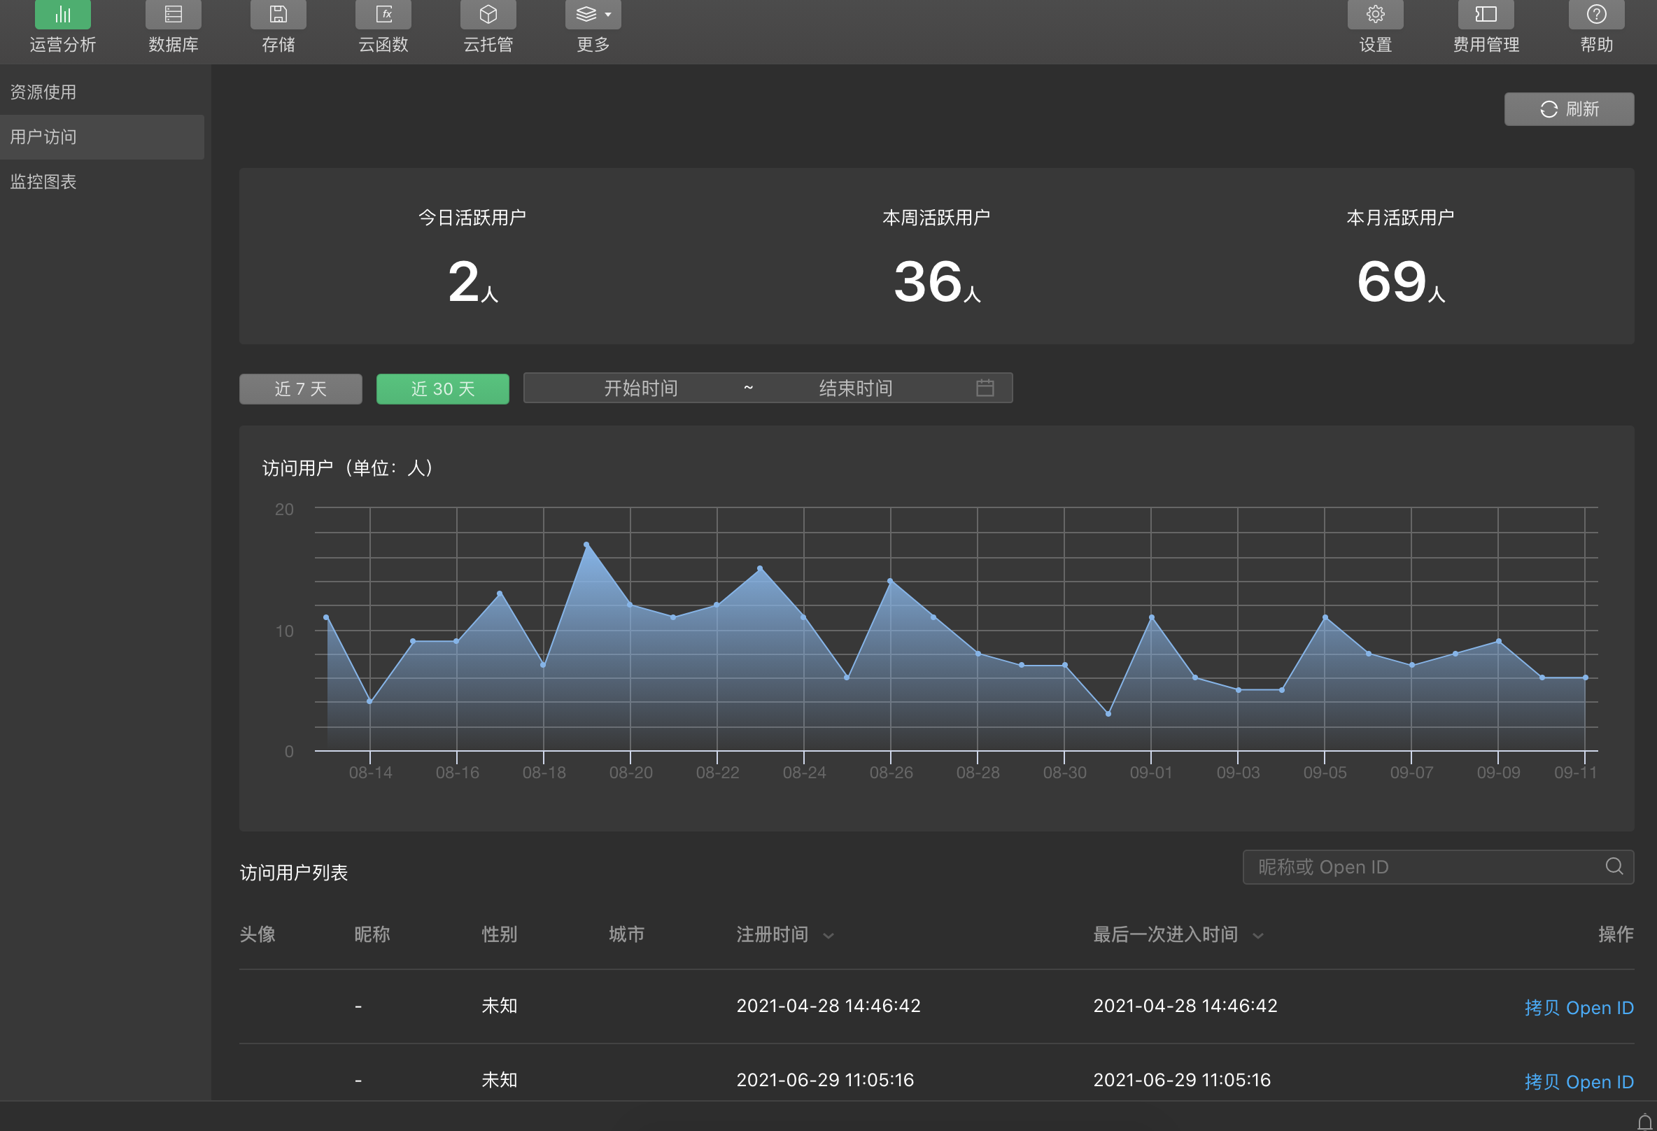Click the calendar icon in date range

tap(985, 388)
